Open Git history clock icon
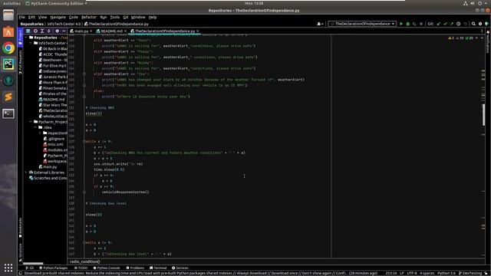491x276 pixels. pyautogui.click(x=459, y=24)
